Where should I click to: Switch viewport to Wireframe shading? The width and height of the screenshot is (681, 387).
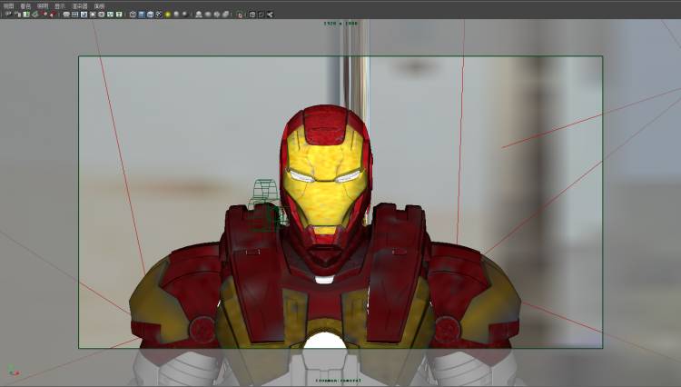[x=133, y=15]
